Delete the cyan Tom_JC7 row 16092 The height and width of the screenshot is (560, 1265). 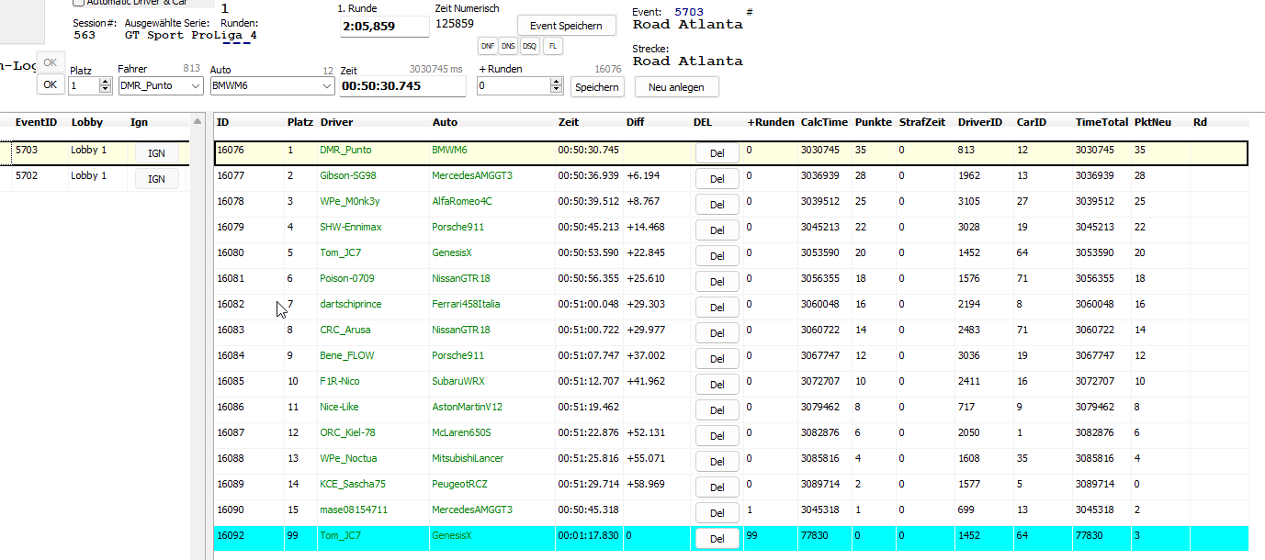click(717, 539)
